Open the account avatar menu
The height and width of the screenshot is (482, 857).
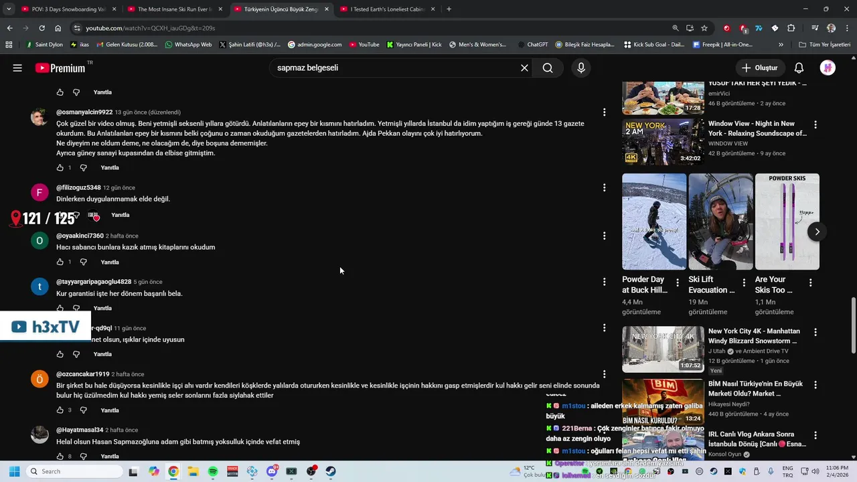coord(828,68)
